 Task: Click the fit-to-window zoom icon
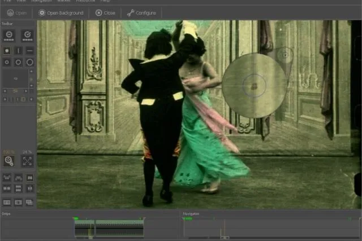pos(27,161)
